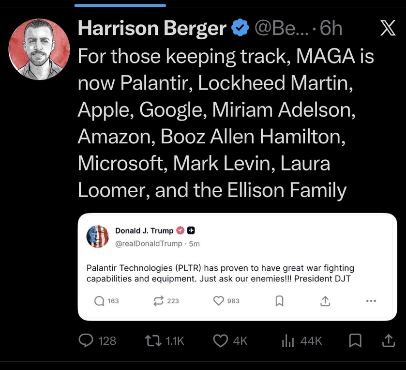View post analytics showing 44K views

[x=288, y=340]
